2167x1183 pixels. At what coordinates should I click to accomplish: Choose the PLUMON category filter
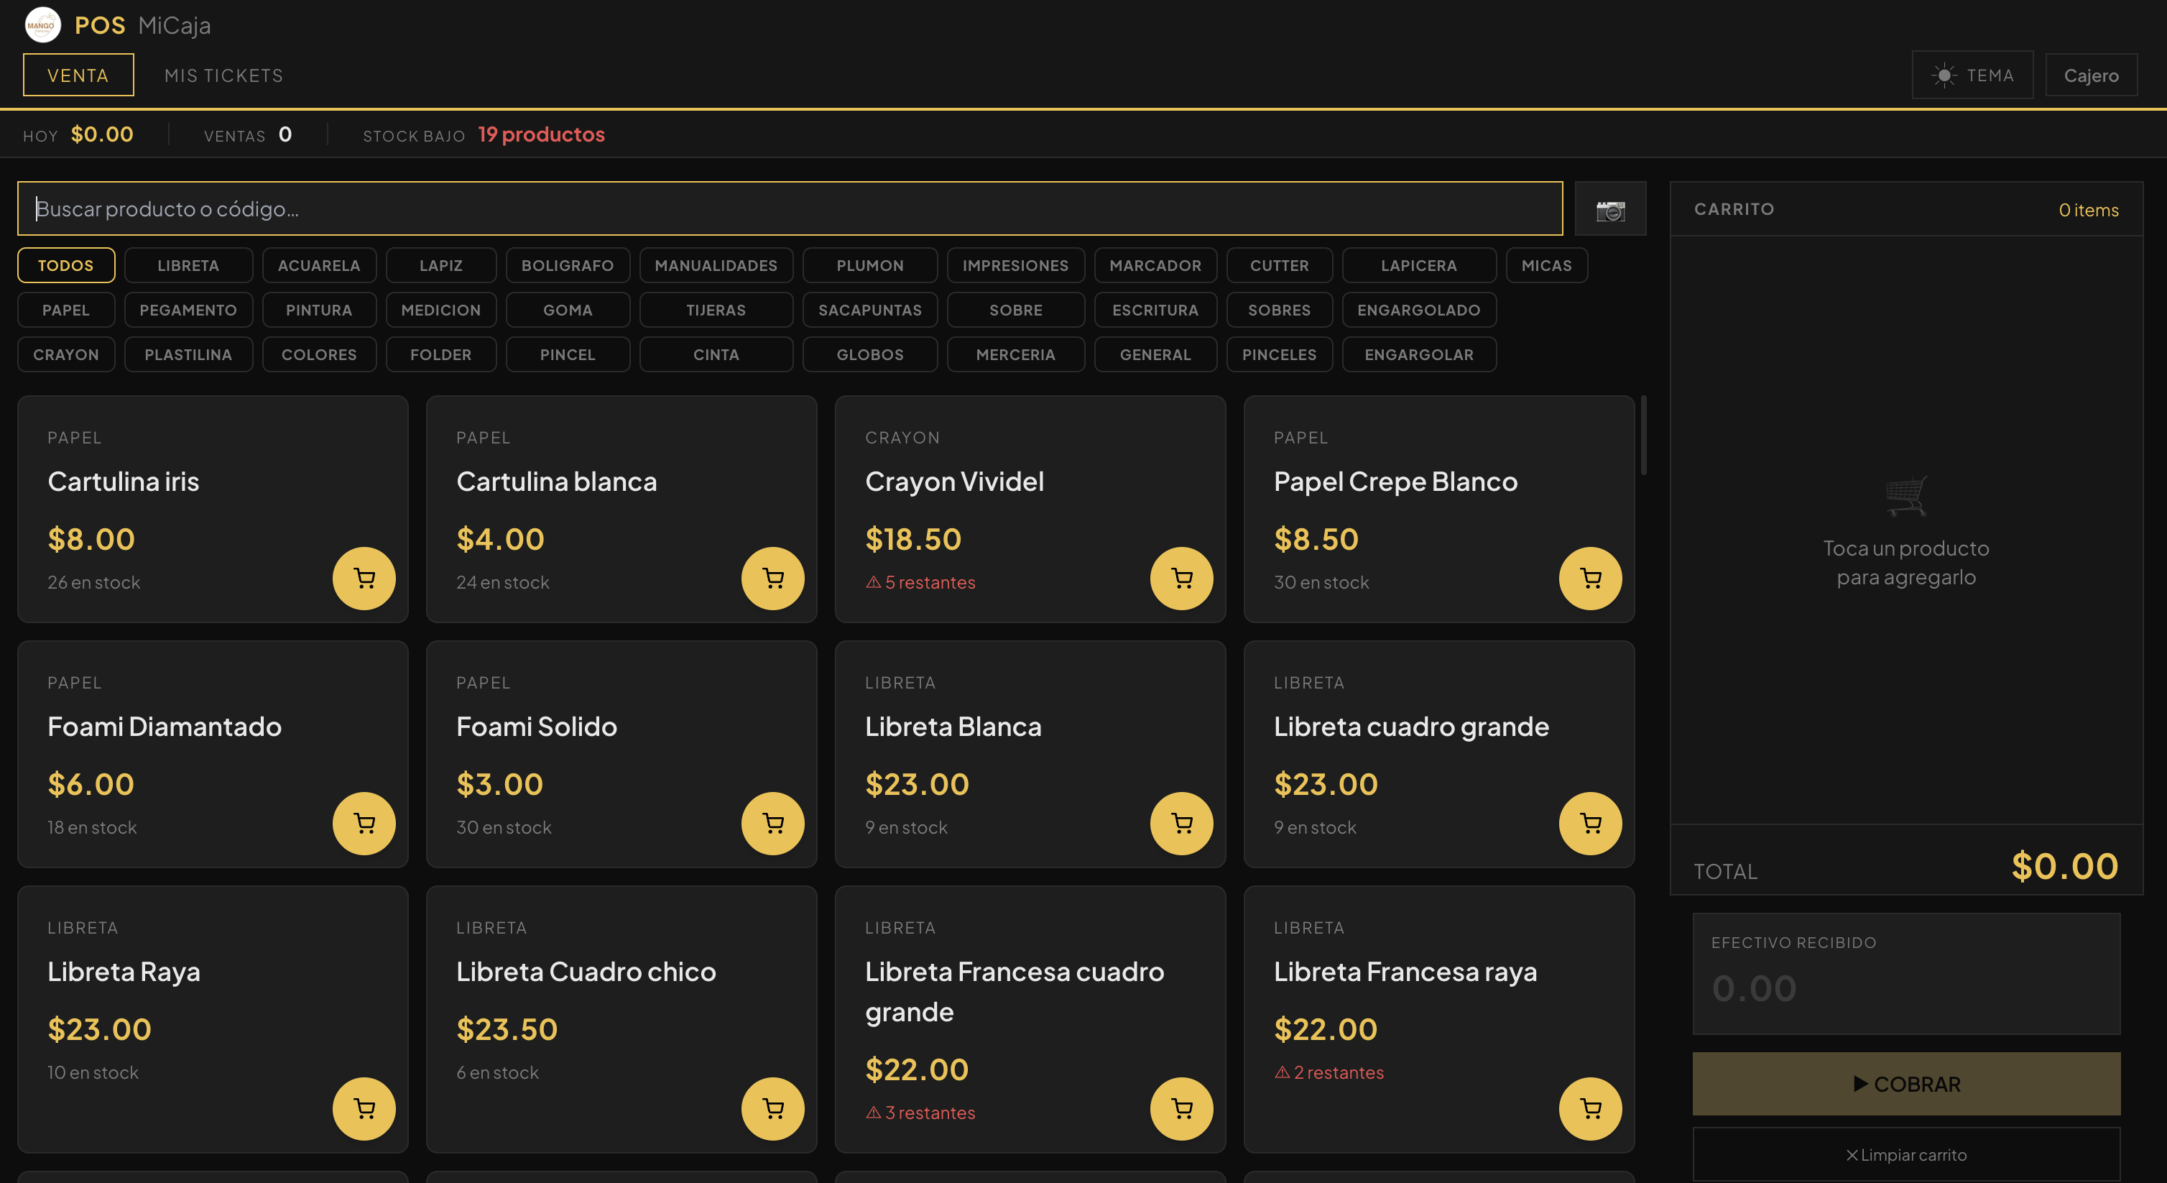[870, 265]
